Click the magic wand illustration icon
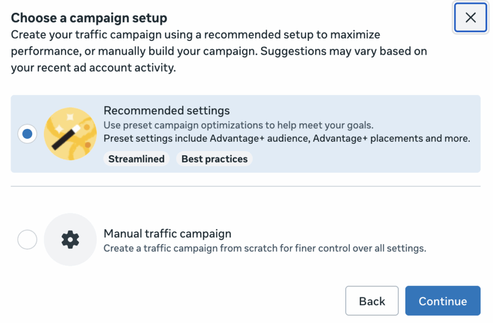The width and height of the screenshot is (493, 323). (x=70, y=134)
